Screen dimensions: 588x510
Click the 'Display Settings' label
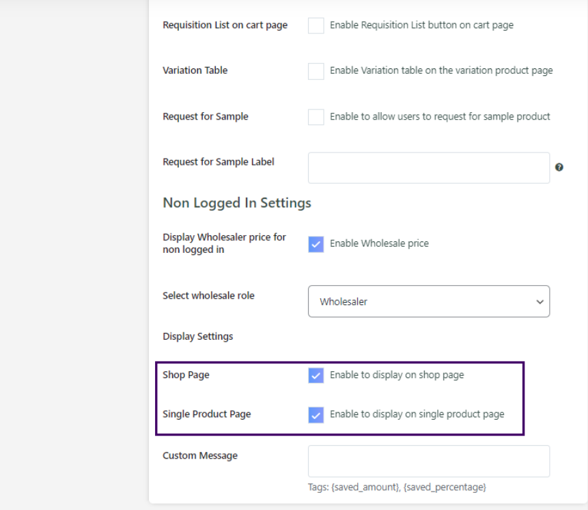pyautogui.click(x=197, y=336)
